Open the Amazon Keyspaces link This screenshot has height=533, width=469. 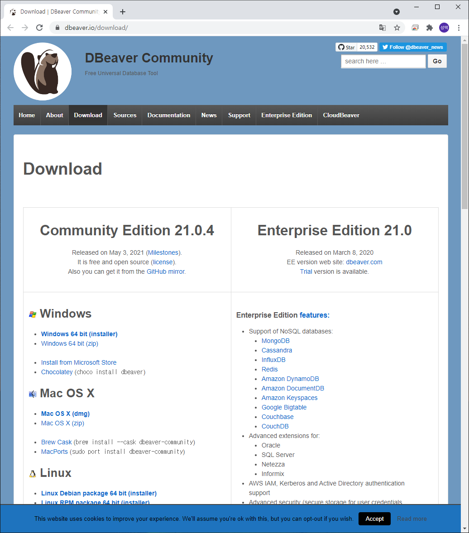coord(289,398)
